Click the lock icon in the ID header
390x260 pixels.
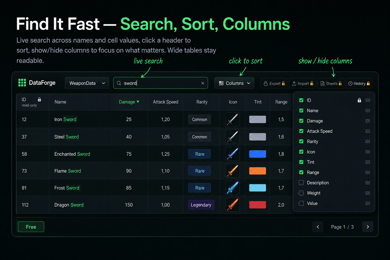point(39,99)
